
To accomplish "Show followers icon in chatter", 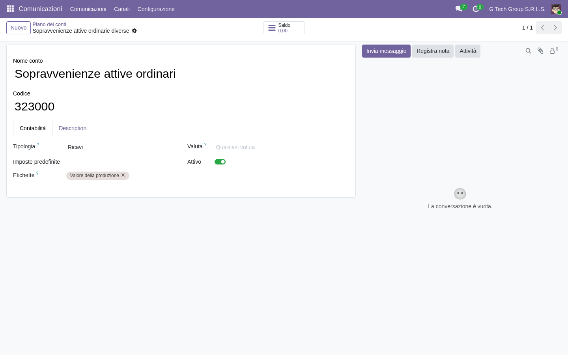I will 554,51.
